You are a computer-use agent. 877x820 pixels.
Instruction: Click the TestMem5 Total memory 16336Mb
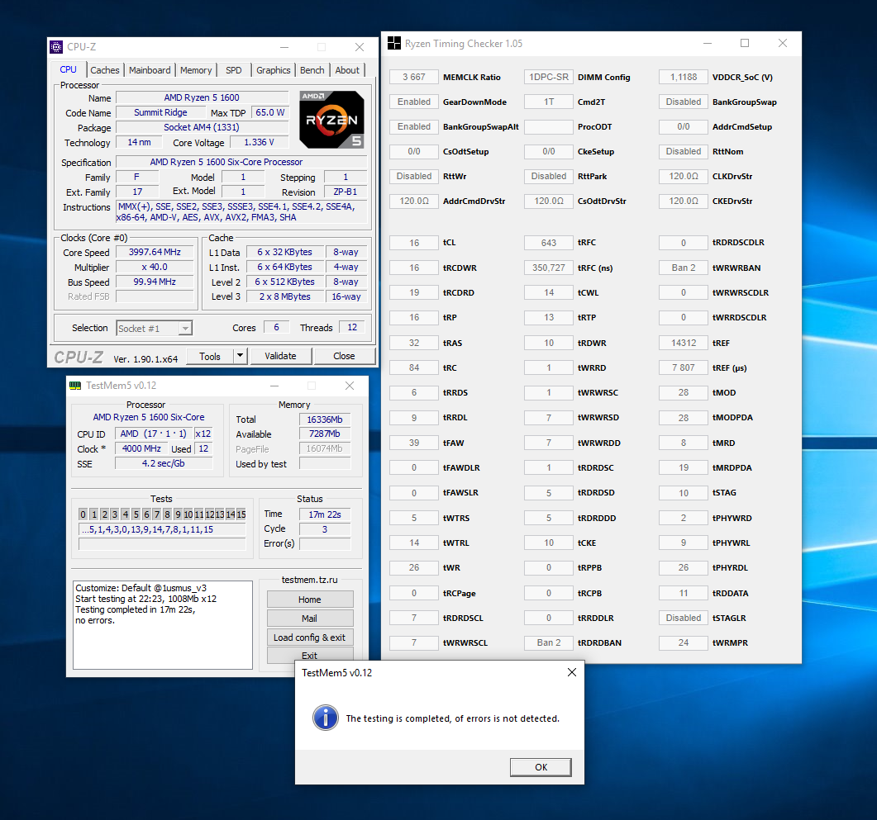tap(325, 419)
